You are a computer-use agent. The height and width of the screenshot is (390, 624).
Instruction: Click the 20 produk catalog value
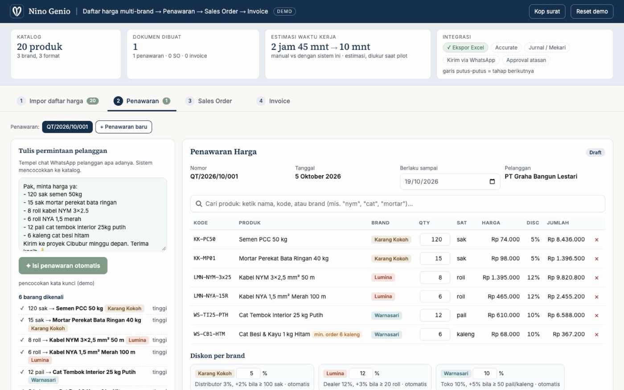(40, 47)
